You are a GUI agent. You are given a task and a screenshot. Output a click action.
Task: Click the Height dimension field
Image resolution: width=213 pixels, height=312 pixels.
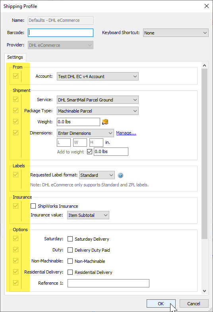pos(96,142)
